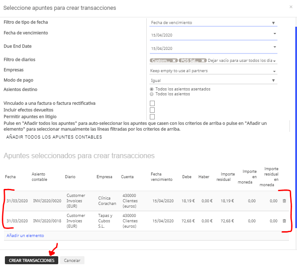Sort by Empresa column header

104,177
